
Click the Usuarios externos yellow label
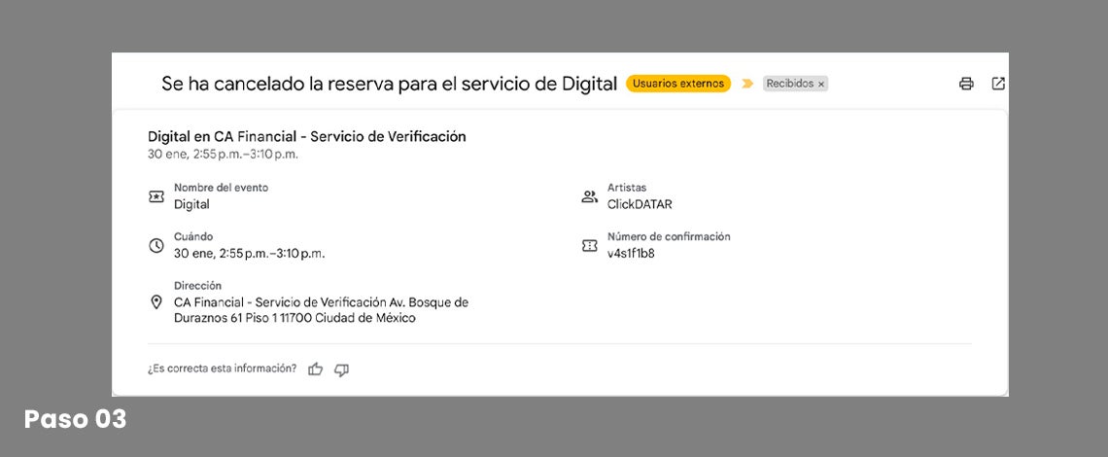pyautogui.click(x=678, y=84)
